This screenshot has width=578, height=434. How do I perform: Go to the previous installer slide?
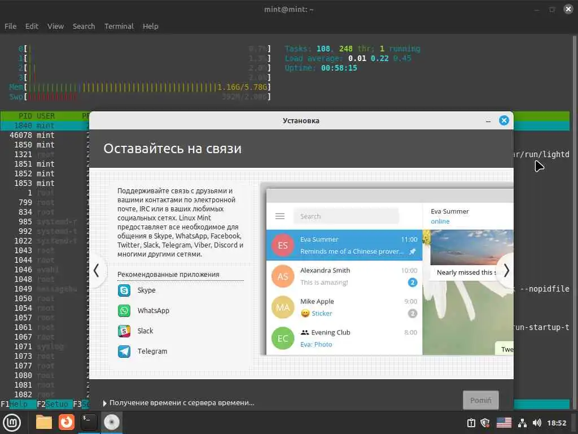click(97, 271)
